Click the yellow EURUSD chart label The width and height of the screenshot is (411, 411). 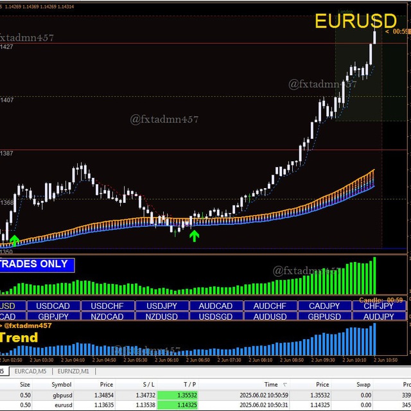click(x=356, y=21)
